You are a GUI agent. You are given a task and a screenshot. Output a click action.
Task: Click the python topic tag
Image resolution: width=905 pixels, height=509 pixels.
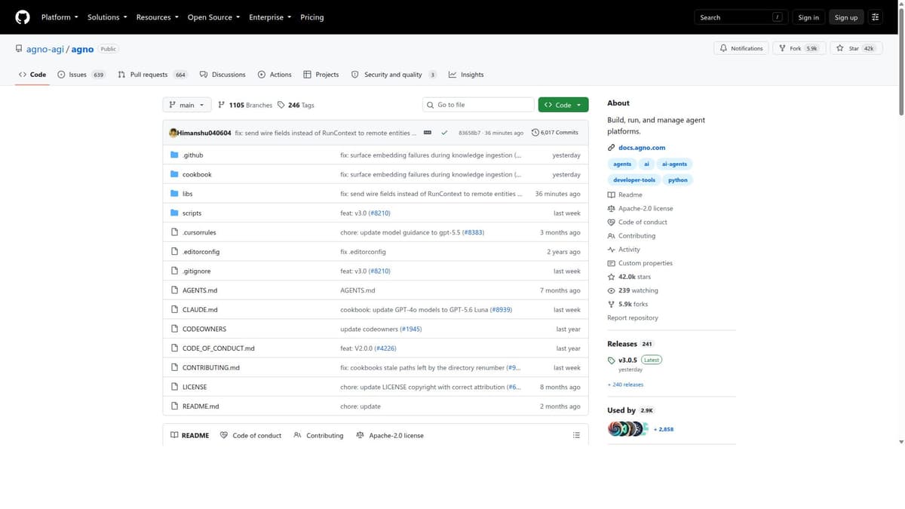pos(678,180)
